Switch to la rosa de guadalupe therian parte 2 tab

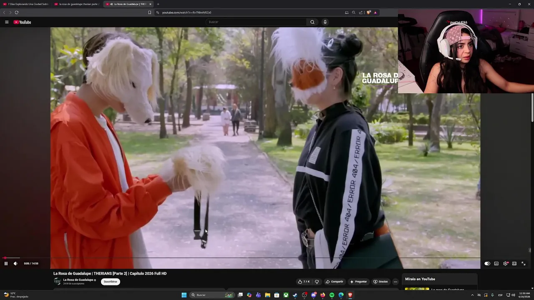[77, 4]
